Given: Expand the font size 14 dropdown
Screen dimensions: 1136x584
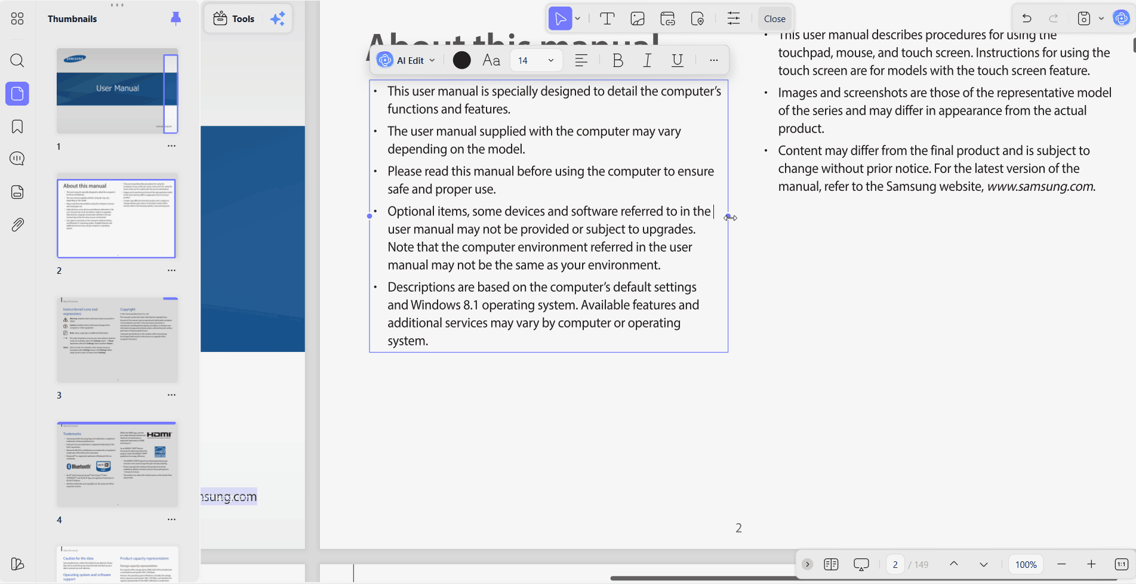Looking at the screenshot, I should click(550, 60).
